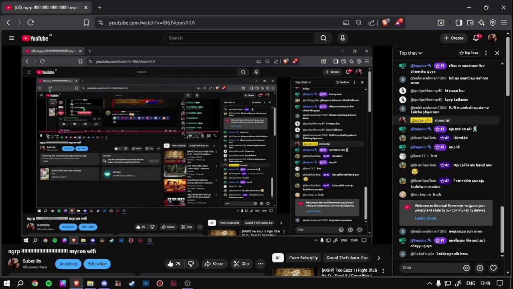Screen dimensions: 513x289
Task: Open Discord from the taskbar
Action: click(x=104, y=283)
